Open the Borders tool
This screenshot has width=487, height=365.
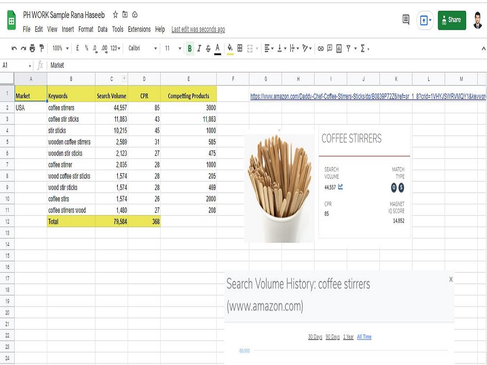[240, 48]
